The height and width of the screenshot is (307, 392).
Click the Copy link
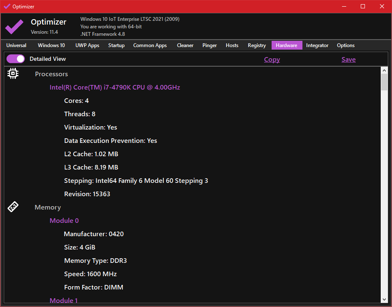pos(272,60)
